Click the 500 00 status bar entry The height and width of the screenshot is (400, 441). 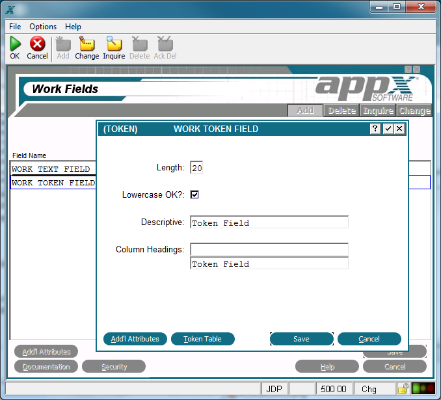pyautogui.click(x=334, y=389)
